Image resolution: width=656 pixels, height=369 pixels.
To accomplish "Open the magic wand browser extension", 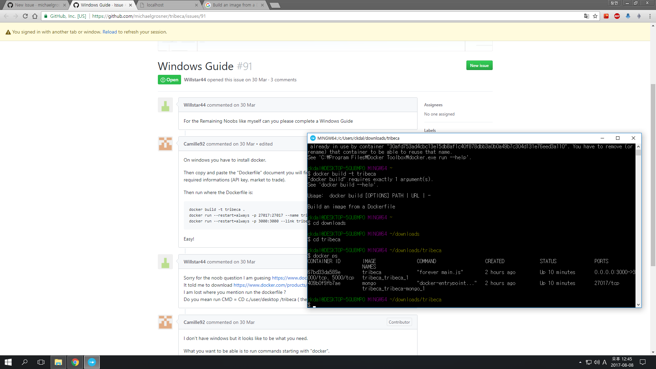I will click(x=606, y=16).
